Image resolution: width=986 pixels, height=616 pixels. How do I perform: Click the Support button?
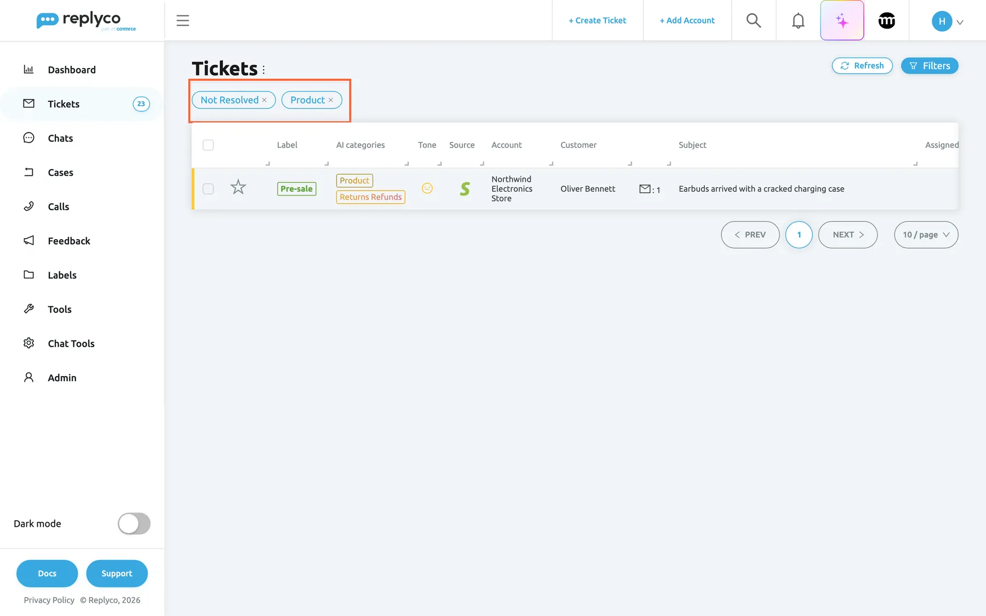click(x=117, y=573)
